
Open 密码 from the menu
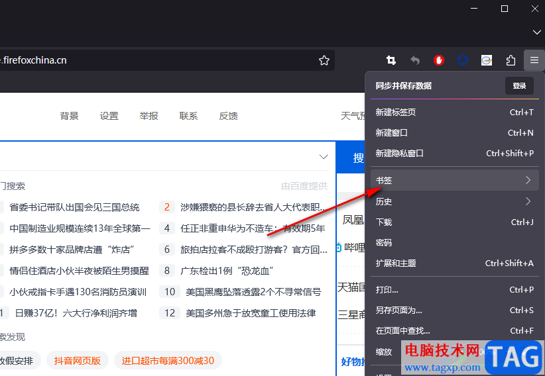click(455, 242)
